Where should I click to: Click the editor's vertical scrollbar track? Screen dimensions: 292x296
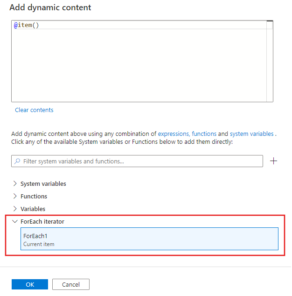(x=270, y=65)
